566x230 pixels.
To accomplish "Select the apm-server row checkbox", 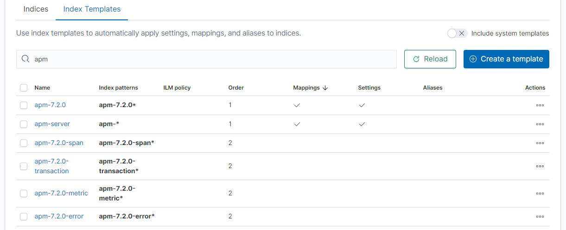I will click(24, 124).
